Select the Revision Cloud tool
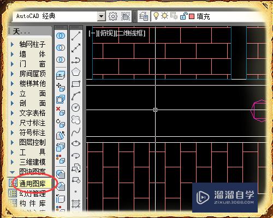This screenshot has height=218, width=273. pos(76,120)
